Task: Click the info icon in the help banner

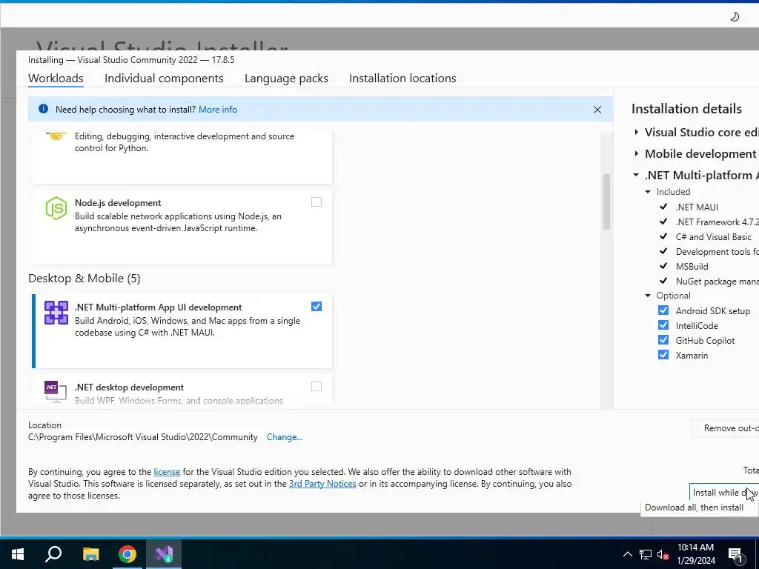Action: [43, 109]
